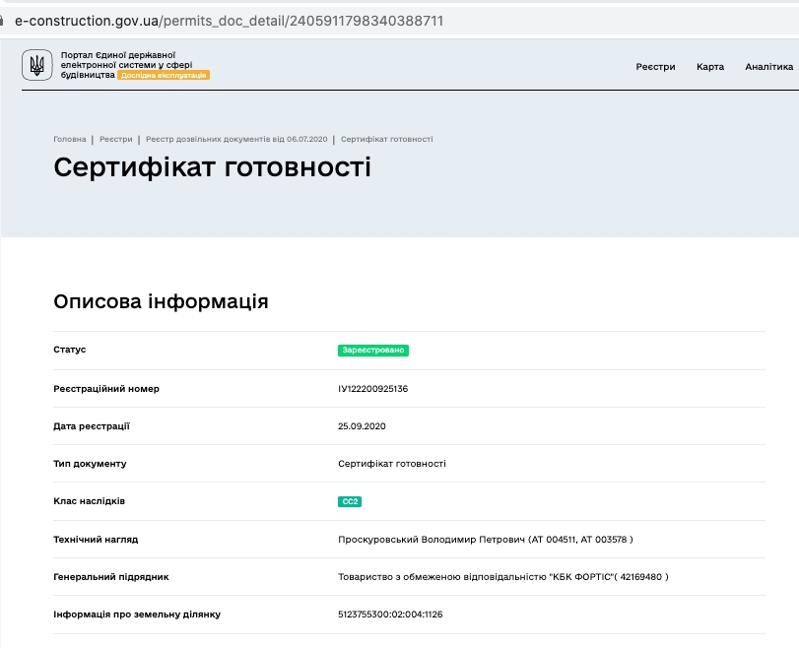Image resolution: width=799 pixels, height=648 pixels.
Task: Select Проскуровський Володимир Петрович text
Action: [432, 540]
